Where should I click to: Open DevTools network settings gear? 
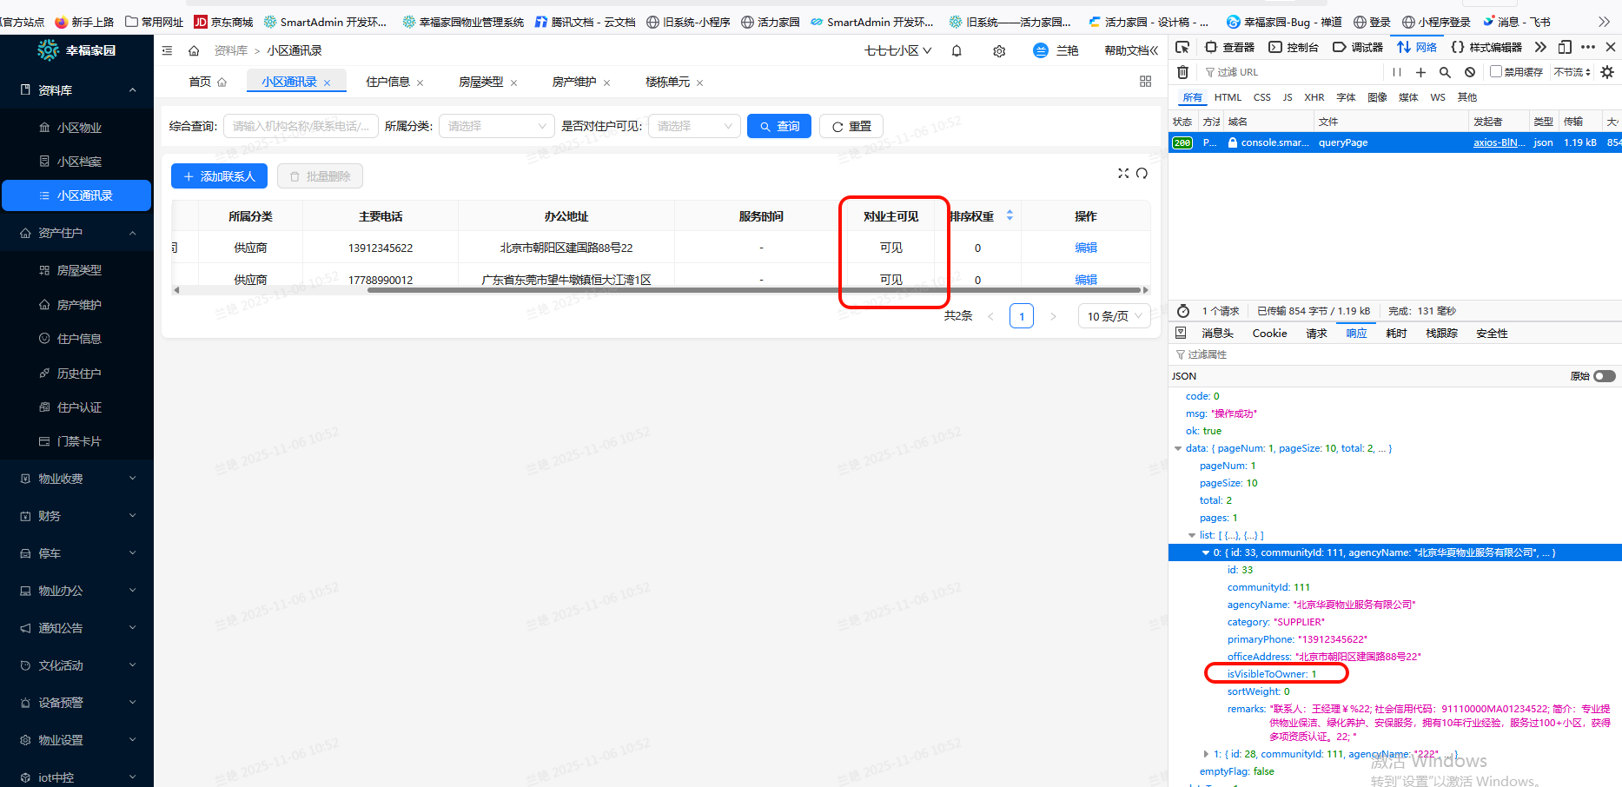tap(1606, 72)
